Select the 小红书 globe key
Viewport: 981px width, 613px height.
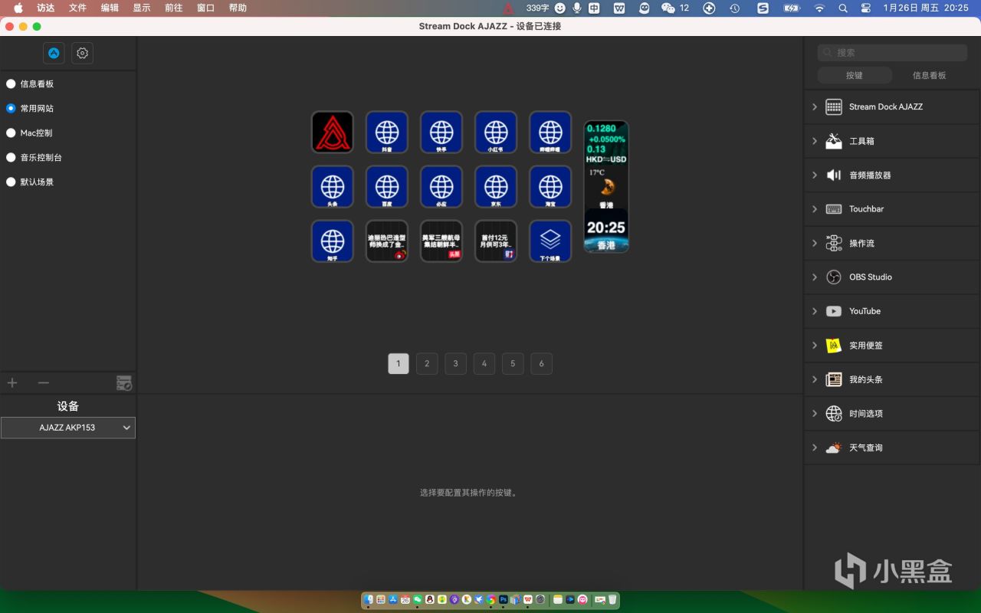click(496, 132)
